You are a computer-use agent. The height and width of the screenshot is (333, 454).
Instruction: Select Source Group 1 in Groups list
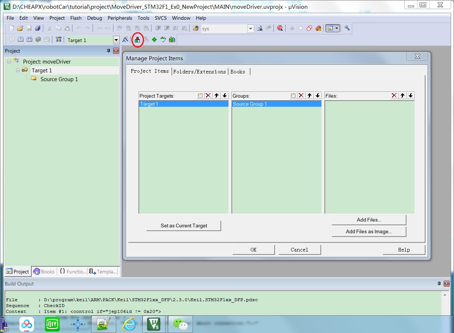point(276,104)
